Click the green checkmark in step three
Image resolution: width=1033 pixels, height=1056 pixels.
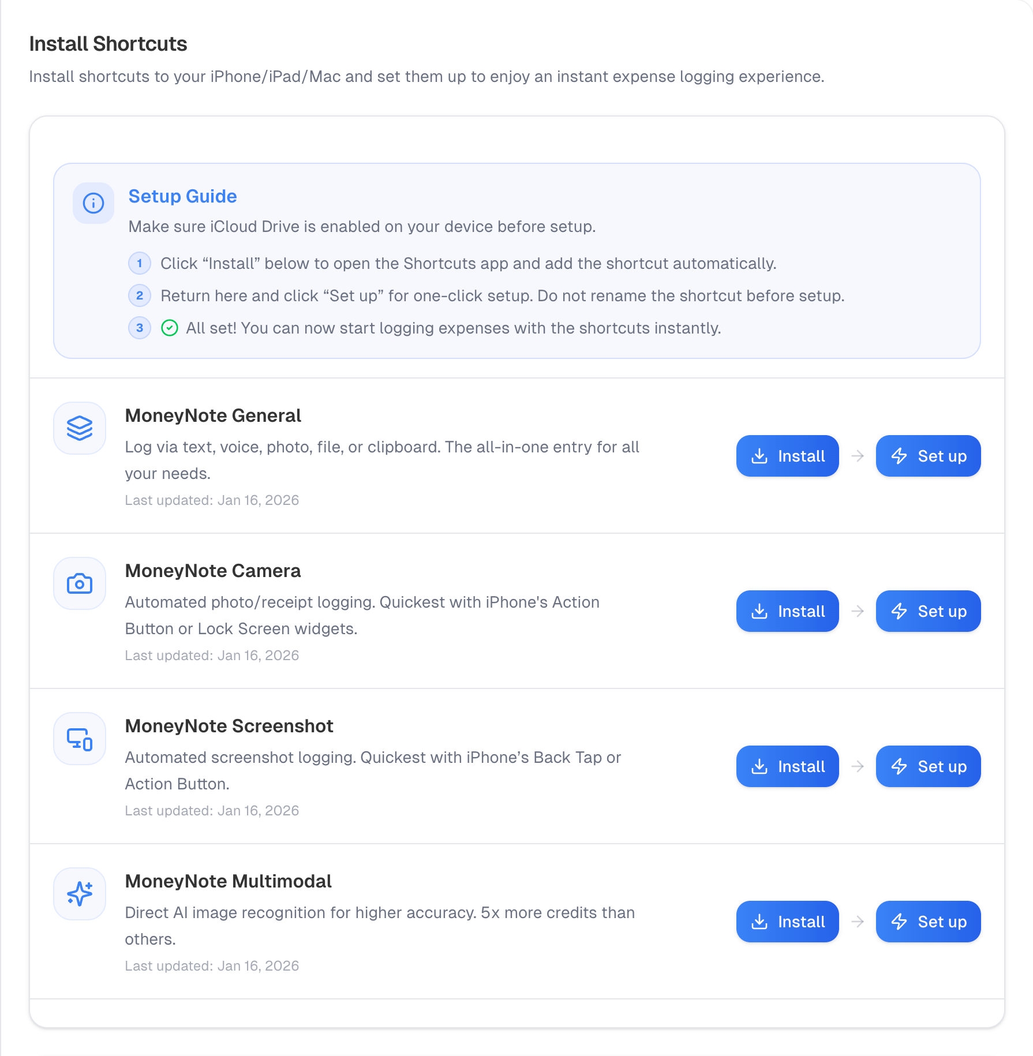pyautogui.click(x=170, y=328)
